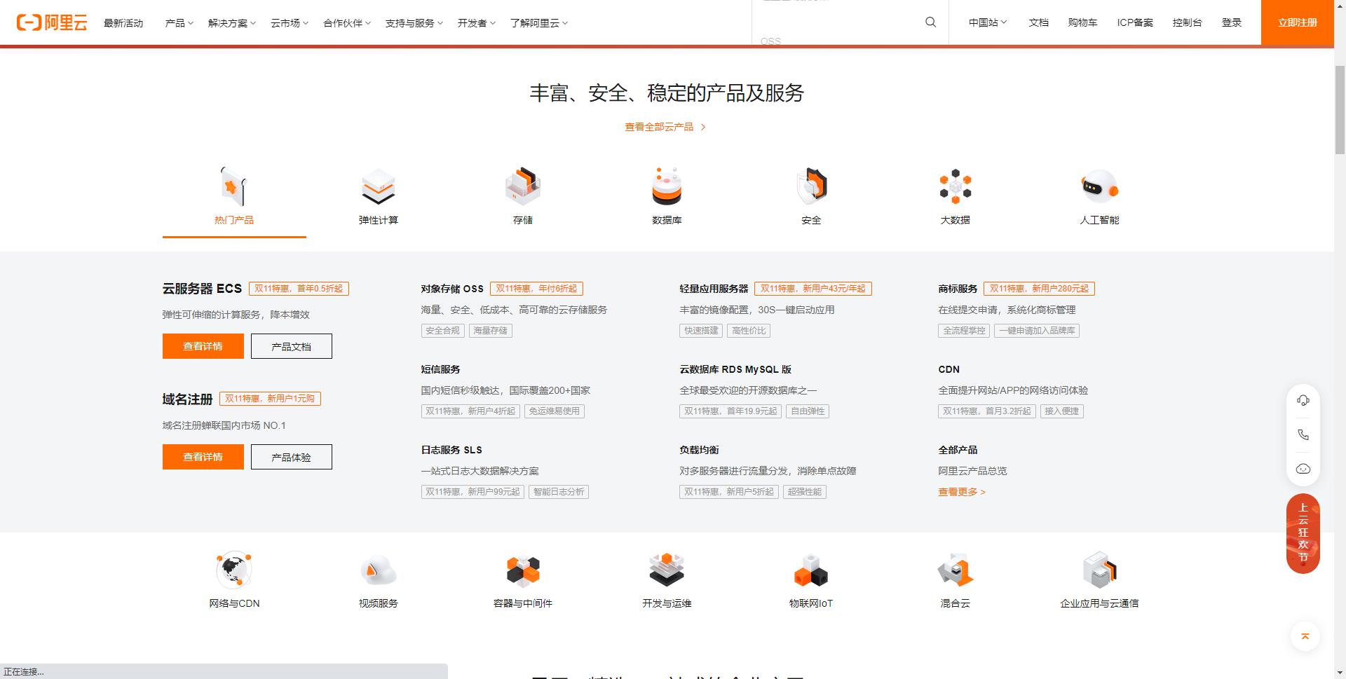Click the search magnifier icon

coord(930,22)
